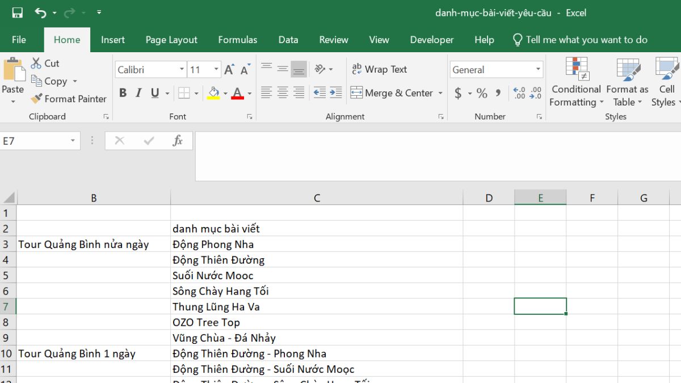Switch to the Page Layout tab
This screenshot has height=383, width=681.
(x=171, y=40)
